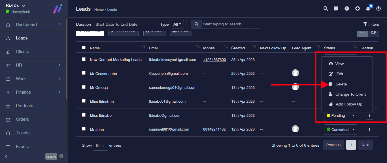Select all leads with header checkbox
Screen dimensions: 387x163
click(84, 48)
